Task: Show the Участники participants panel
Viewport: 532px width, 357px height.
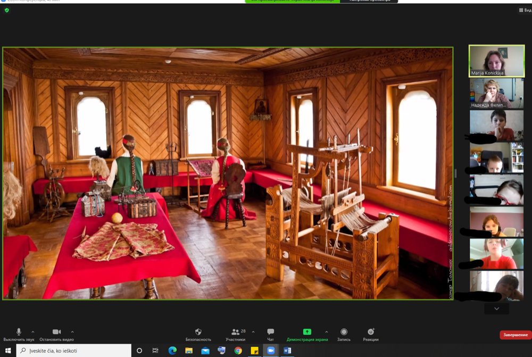Action: coord(236,334)
